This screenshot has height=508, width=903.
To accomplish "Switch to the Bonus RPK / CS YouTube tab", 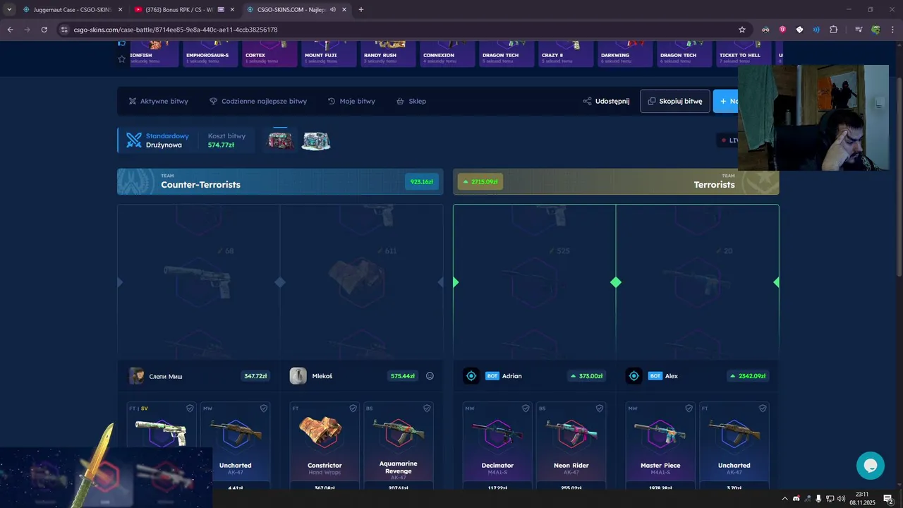I will click(183, 9).
